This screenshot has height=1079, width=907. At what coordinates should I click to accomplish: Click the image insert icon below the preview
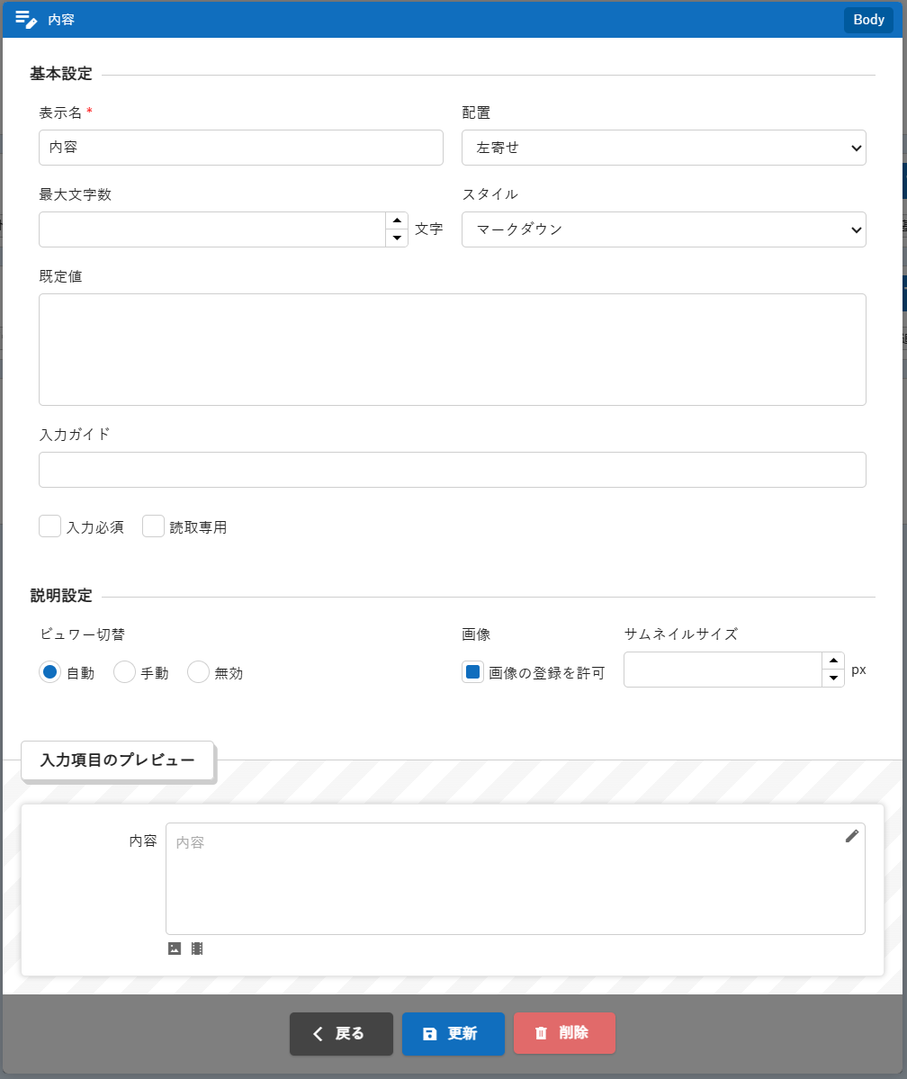pyautogui.click(x=175, y=949)
